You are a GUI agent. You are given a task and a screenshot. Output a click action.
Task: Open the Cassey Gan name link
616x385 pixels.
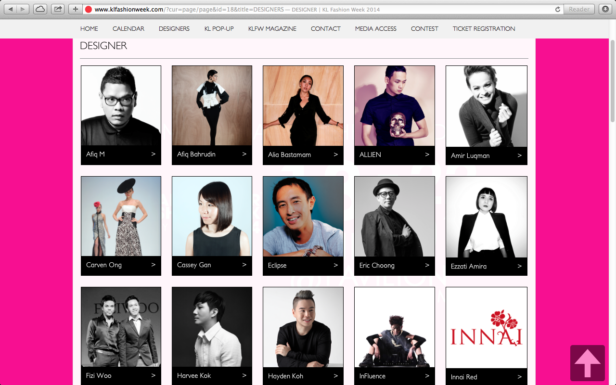coord(194,265)
